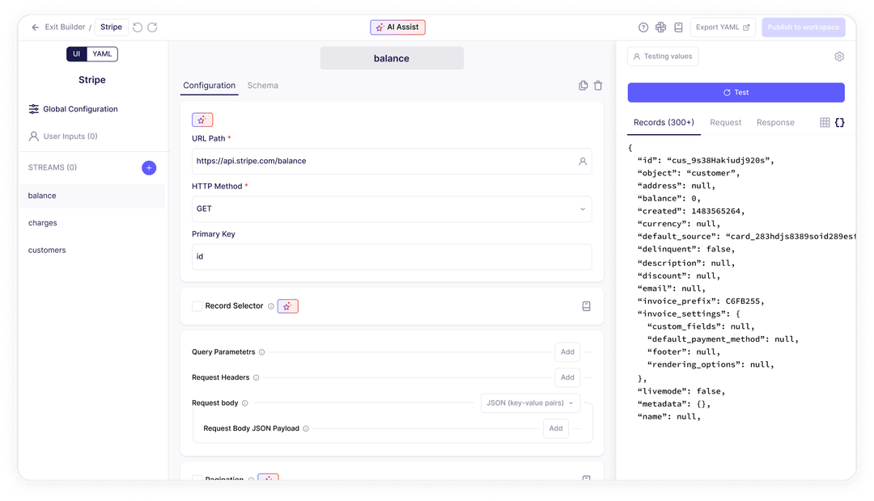874x501 pixels.
Task: Click the redo arrow icon
Action: [152, 27]
